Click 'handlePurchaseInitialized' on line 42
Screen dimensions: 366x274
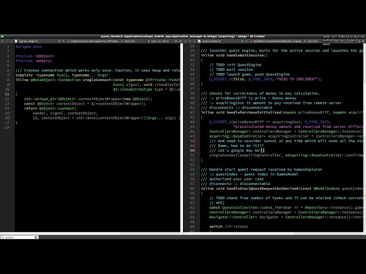[254, 112]
